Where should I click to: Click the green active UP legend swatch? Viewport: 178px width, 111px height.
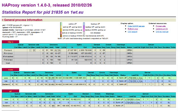61,24
